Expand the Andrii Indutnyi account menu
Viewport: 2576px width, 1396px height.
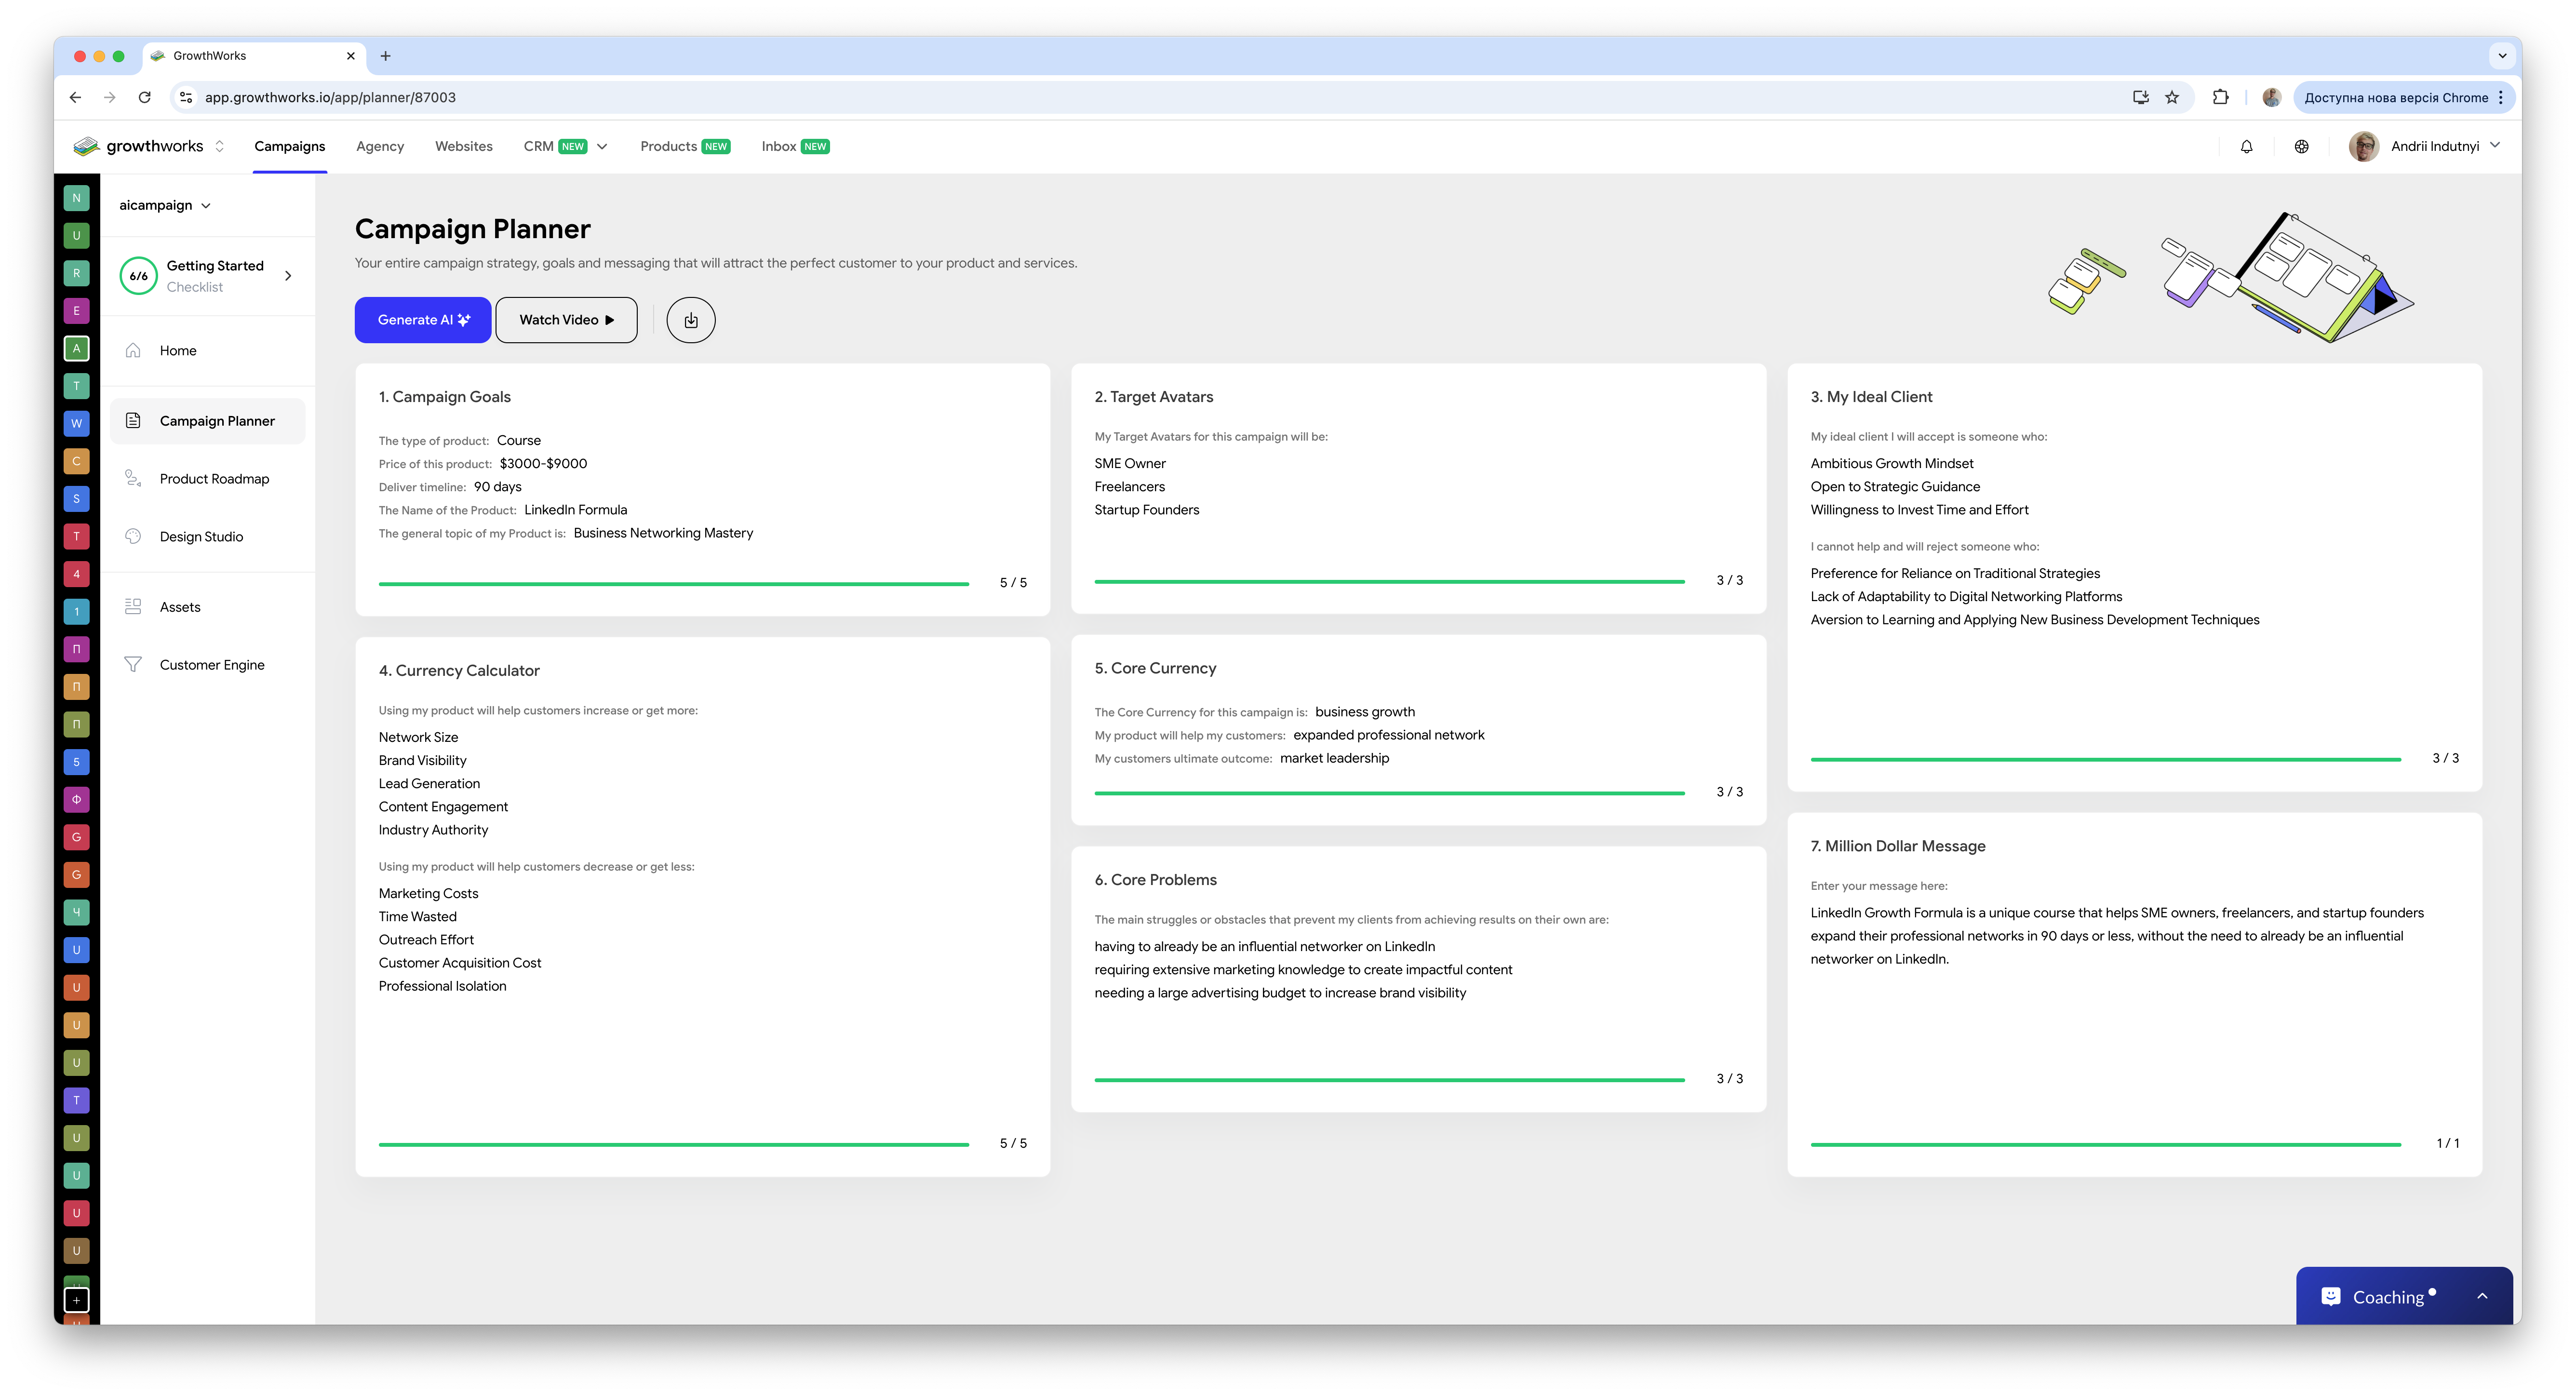click(2496, 146)
